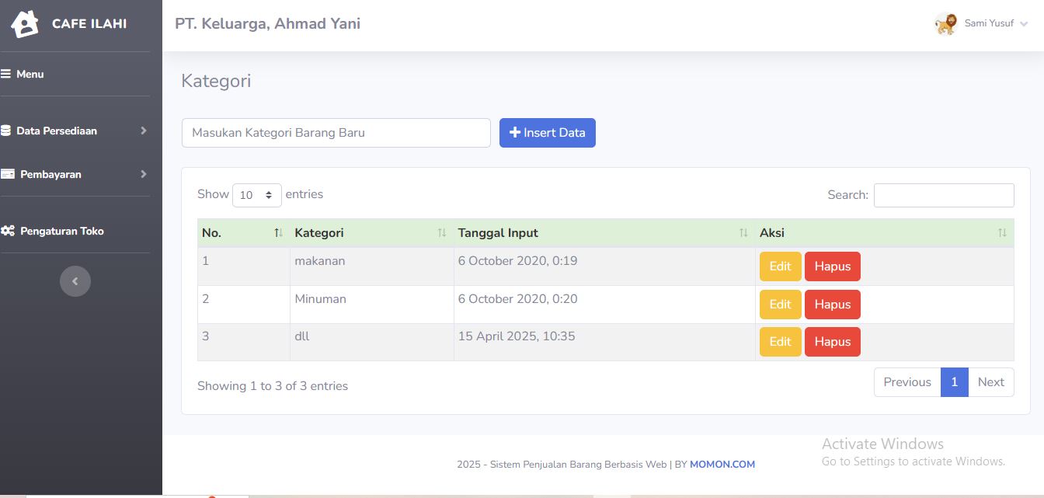Click the hamburger Menu icon in sidebar

pyautogui.click(x=6, y=74)
